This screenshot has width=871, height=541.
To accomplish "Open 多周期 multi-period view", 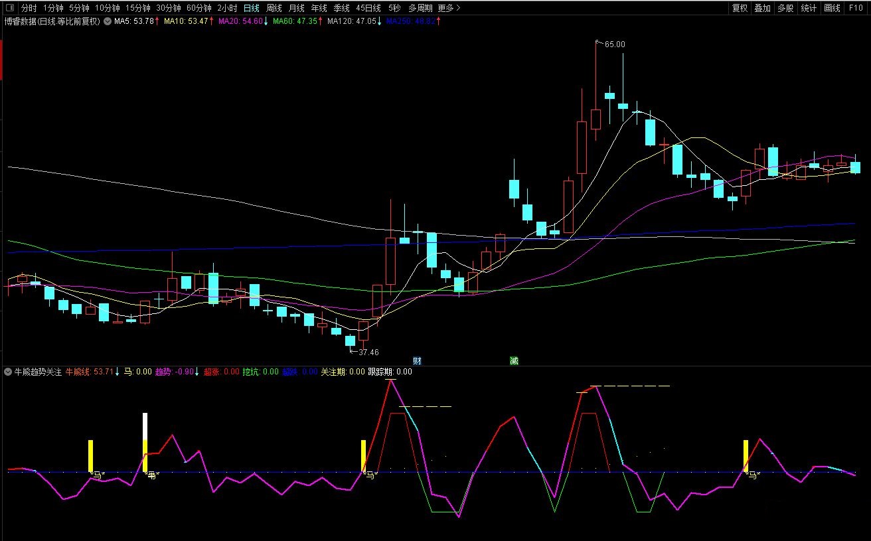I will (x=420, y=8).
